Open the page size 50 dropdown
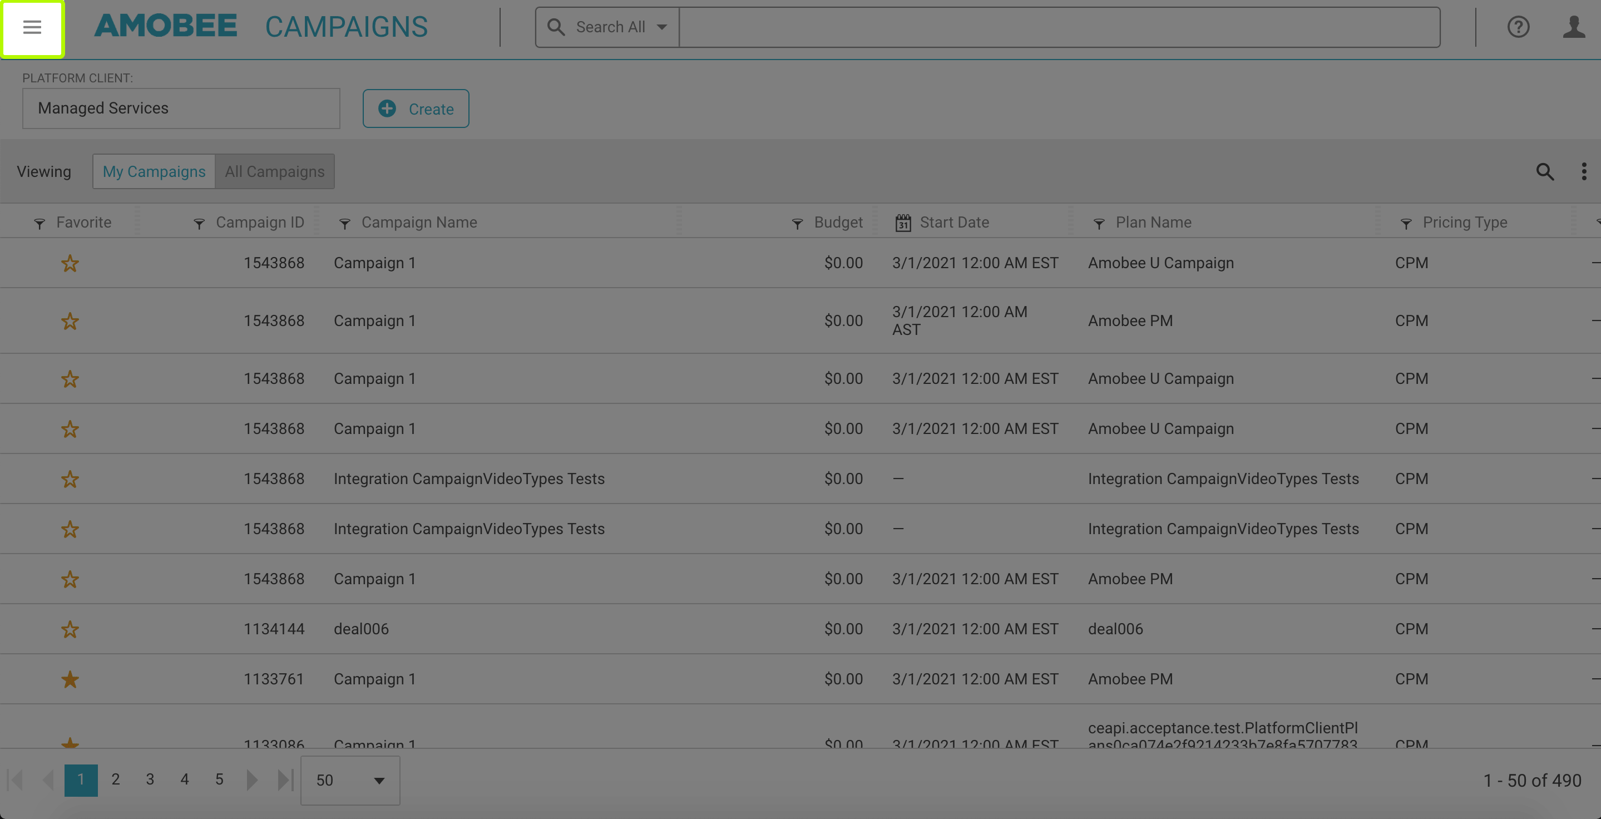 tap(350, 781)
